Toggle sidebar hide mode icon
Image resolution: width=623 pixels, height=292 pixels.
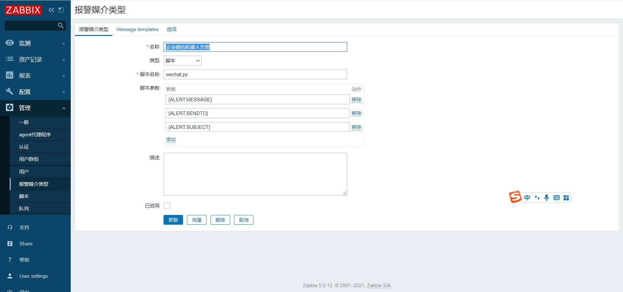pyautogui.click(x=61, y=10)
